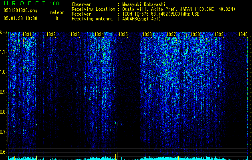Click the 0.9 kHz axis label
The height and width of the screenshot is (160, 252).
click(x=3, y=92)
